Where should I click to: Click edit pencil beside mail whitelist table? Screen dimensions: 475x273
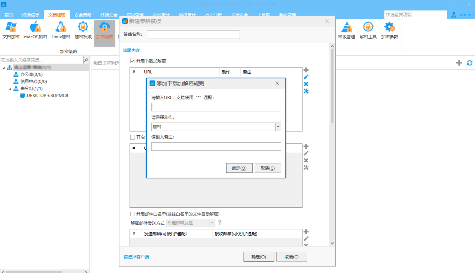(306, 239)
